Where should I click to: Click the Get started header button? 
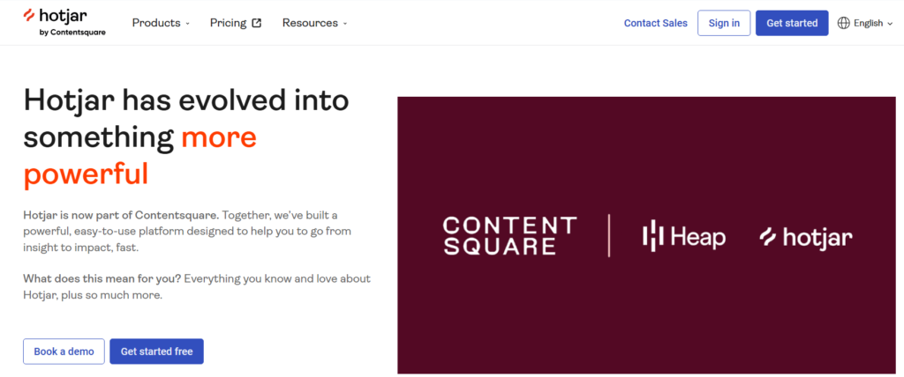coord(792,23)
